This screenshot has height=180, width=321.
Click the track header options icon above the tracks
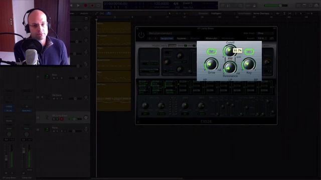click(x=86, y=18)
